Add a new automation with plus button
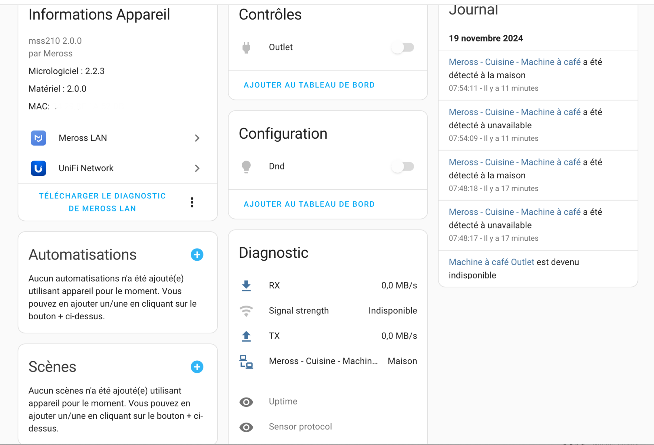 197,255
